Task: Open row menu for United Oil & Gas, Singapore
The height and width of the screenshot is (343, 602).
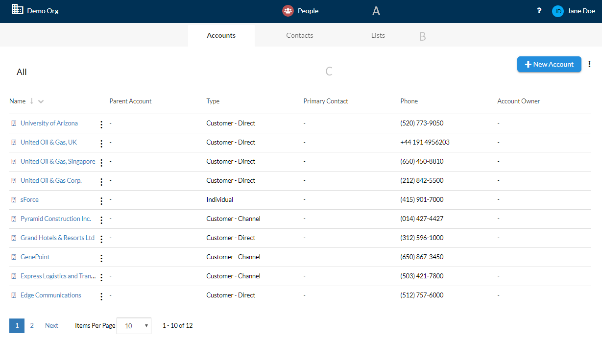Action: (x=101, y=163)
